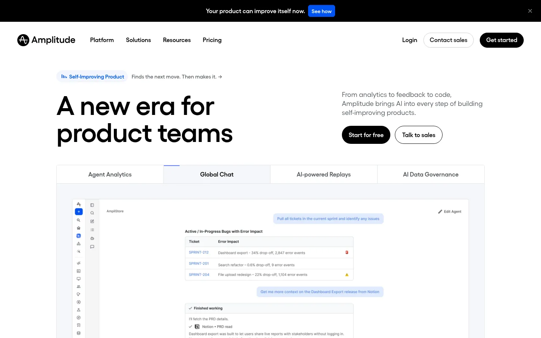
Task: Open ticket SPRINT-204
Action: [x=199, y=275]
